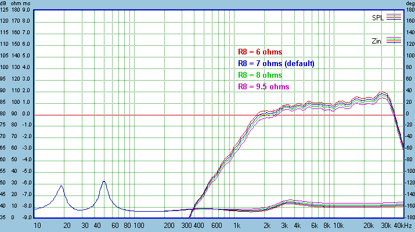
Task: Select 'R8 = 7 ohms (default)' label
Action: tap(276, 63)
